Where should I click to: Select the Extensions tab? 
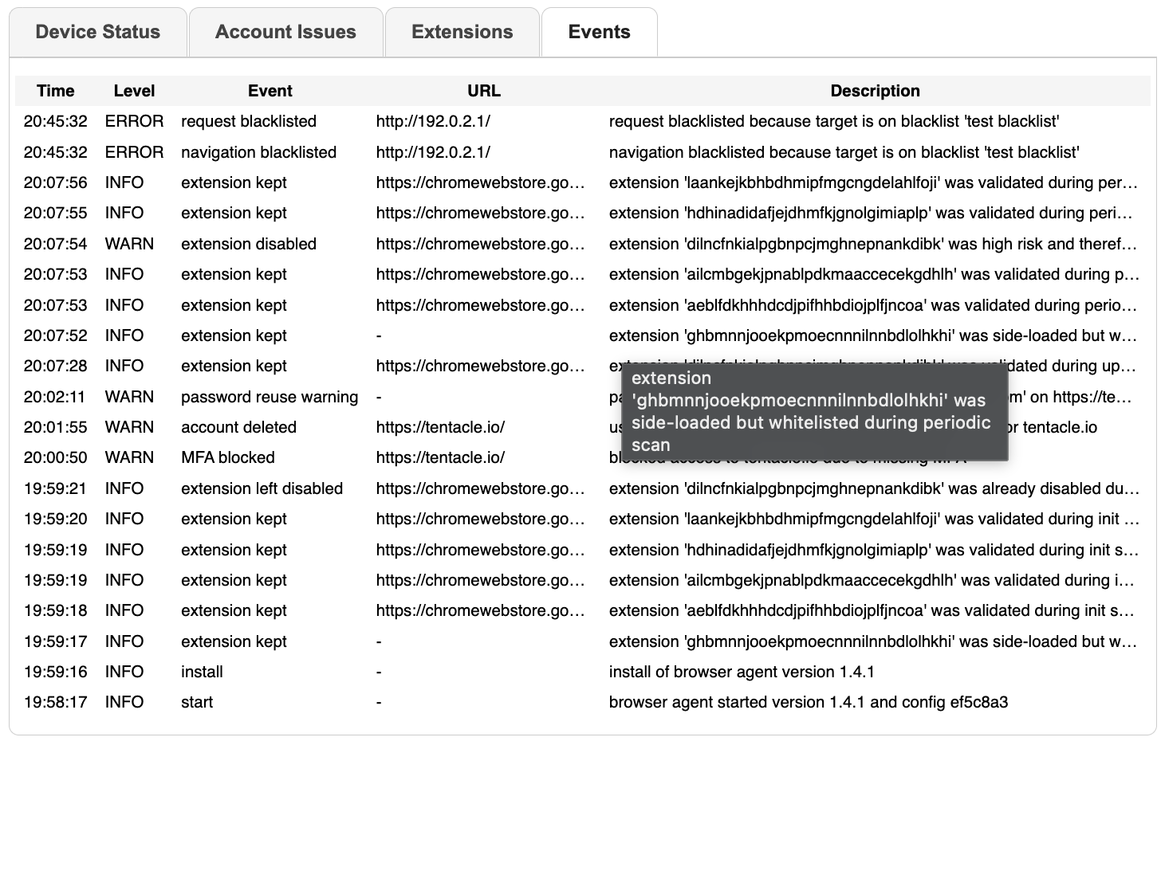[462, 32]
